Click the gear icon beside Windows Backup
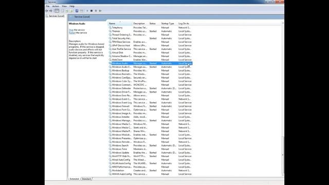This screenshot has height=185, width=329. 110,70
